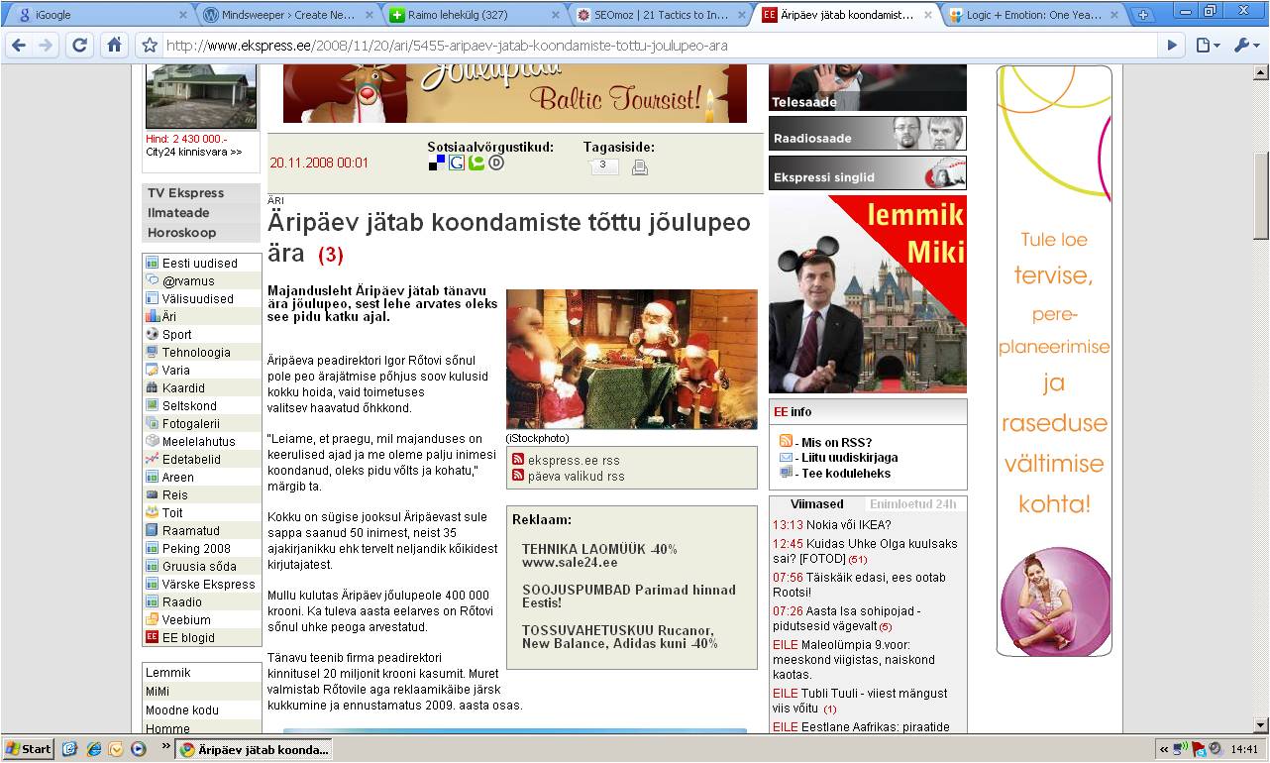Reload the current page
The height and width of the screenshot is (763, 1270).
tap(81, 45)
